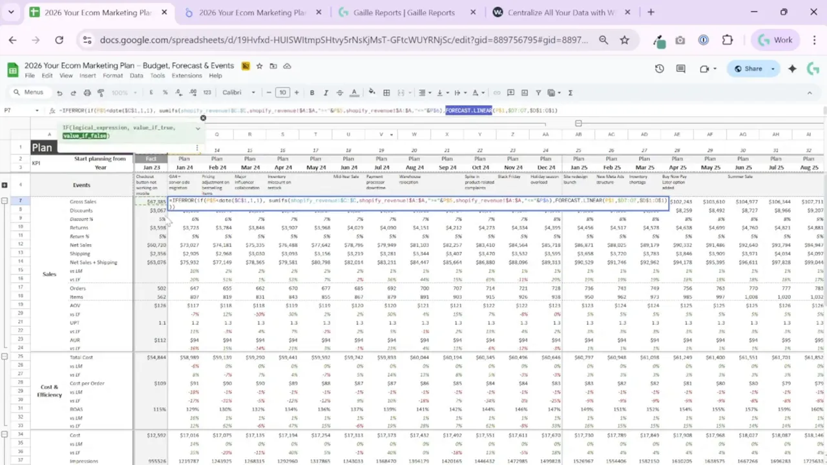Viewport: 827px width, 465px height.
Task: Create a filter with the funnel icon
Action: coord(538,92)
